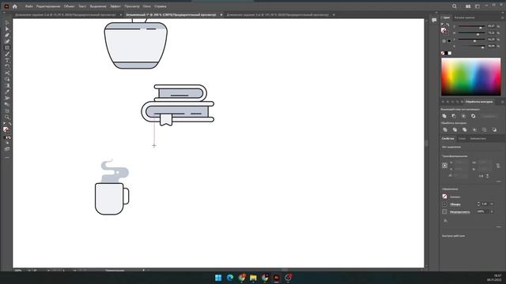Change the screen mode from the toolbar
This screenshot has width=506, height=284.
click(7, 149)
